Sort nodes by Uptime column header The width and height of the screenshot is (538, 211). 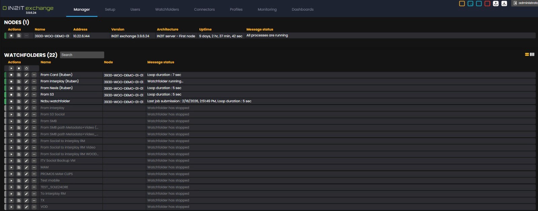pos(205,29)
